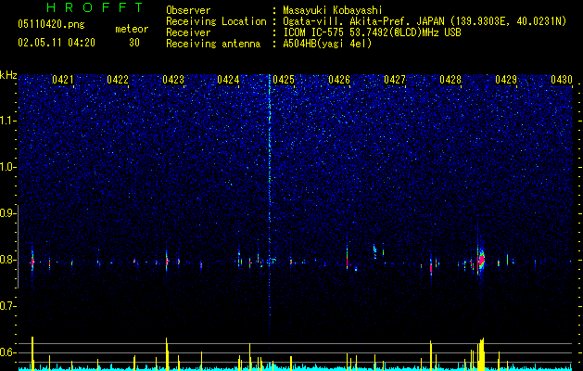Image resolution: width=583 pixels, height=371 pixels.
Task: Click the date stamp 02.05.11 04:20
Action: point(57,43)
